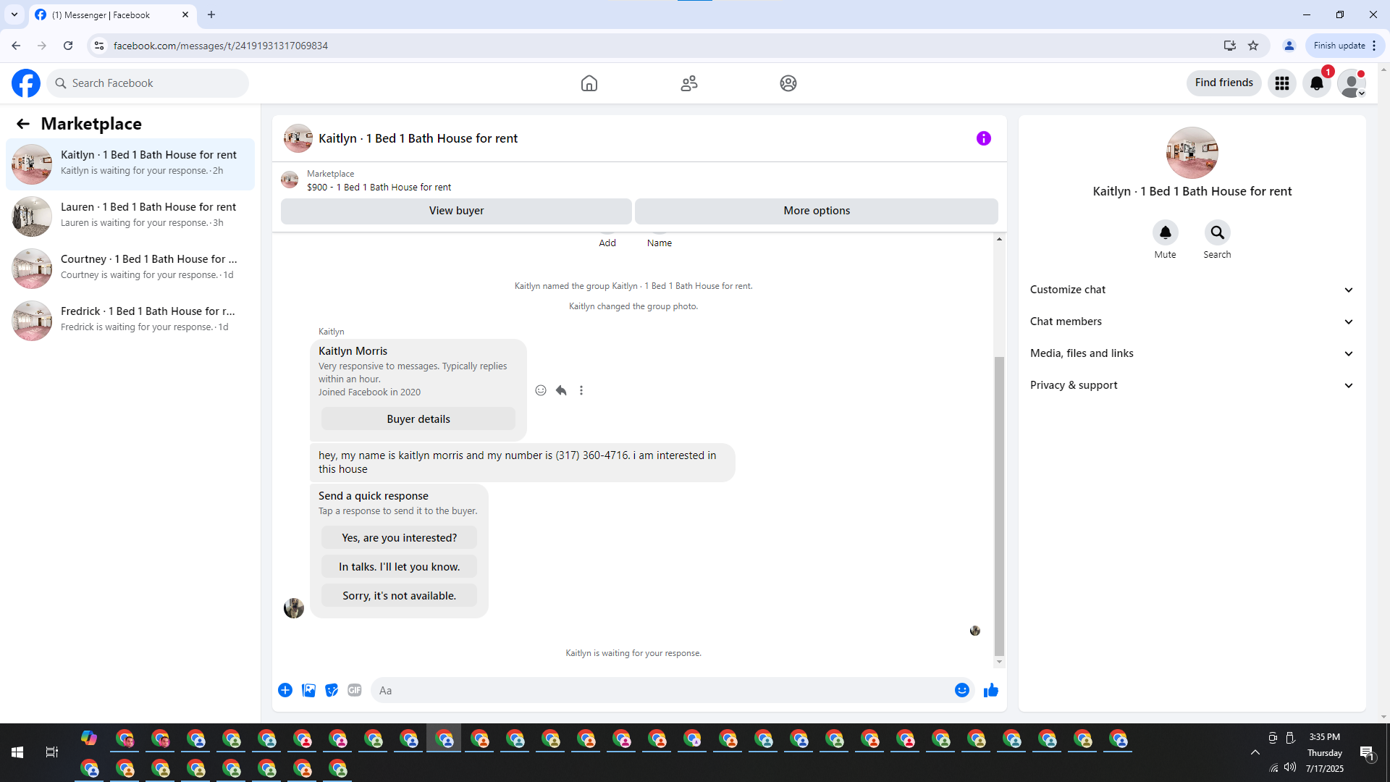Click the Mute bell icon
This screenshot has height=782, width=1390.
(x=1165, y=232)
